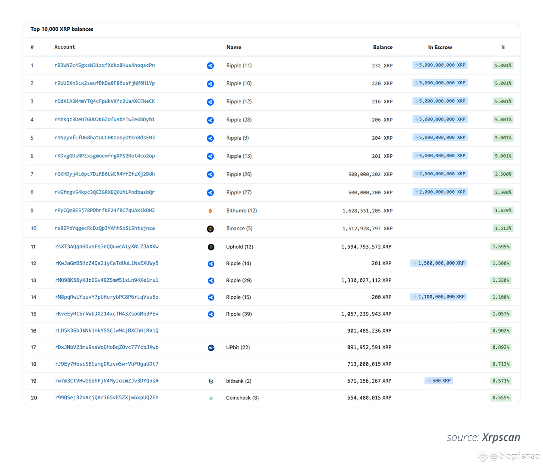
Task: Click the +1,100,000,000 XRP escrow badge
Action: click(x=439, y=297)
